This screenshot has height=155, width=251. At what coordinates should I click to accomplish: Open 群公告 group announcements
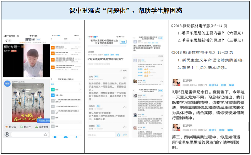pyautogui.click(x=10, y=127)
